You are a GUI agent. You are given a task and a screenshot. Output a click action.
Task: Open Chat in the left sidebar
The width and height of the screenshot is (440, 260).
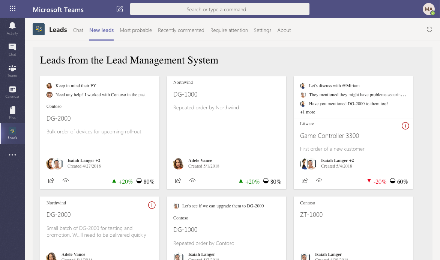12,50
